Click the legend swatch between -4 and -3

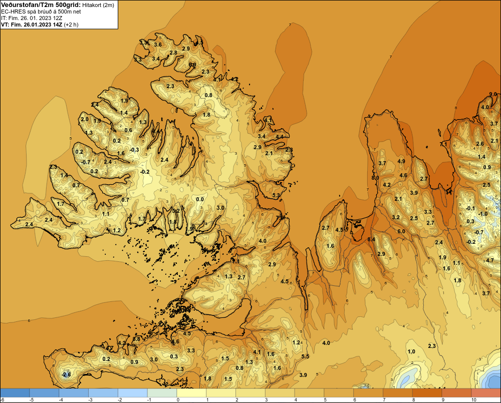coord(74,393)
